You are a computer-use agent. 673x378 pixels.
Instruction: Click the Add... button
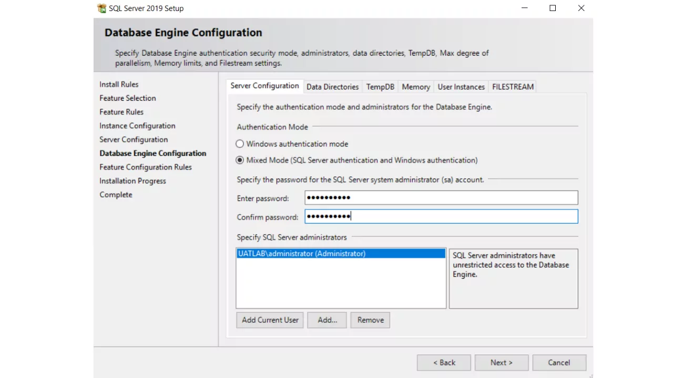click(327, 320)
